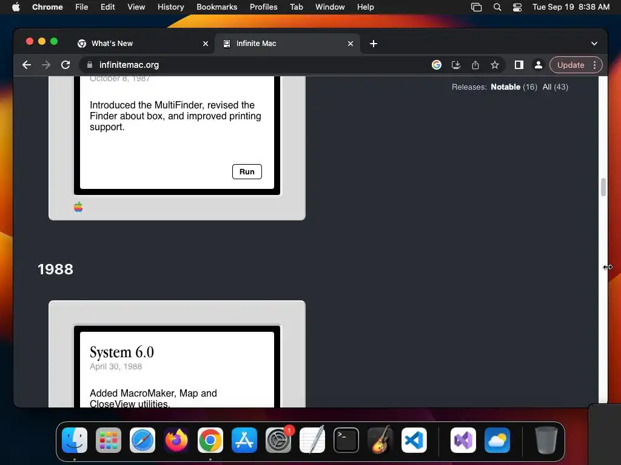Open the File menu
Viewport: 621px width, 465px height.
point(82,7)
